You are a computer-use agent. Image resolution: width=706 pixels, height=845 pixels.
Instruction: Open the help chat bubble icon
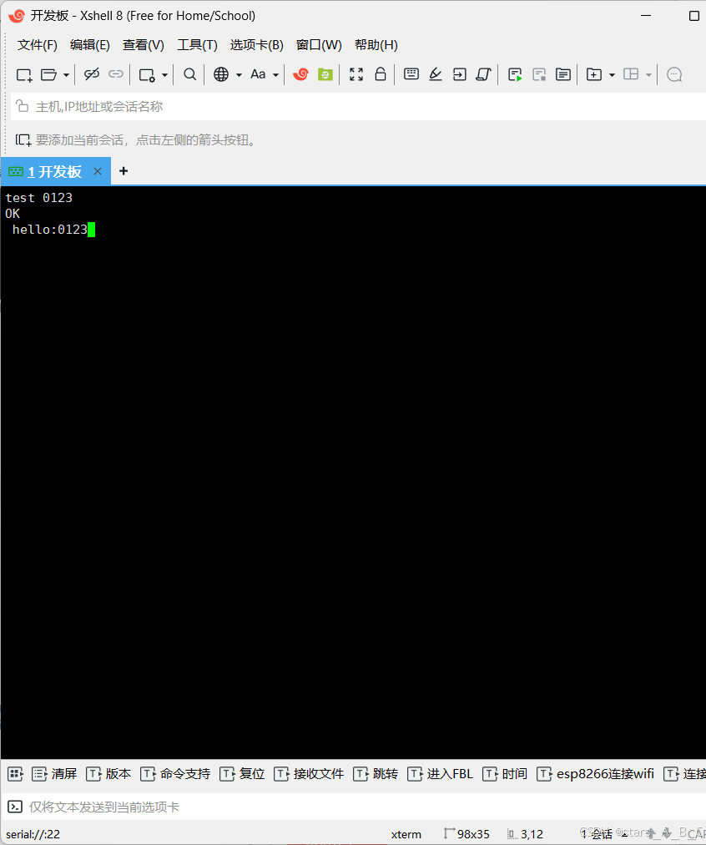click(674, 74)
